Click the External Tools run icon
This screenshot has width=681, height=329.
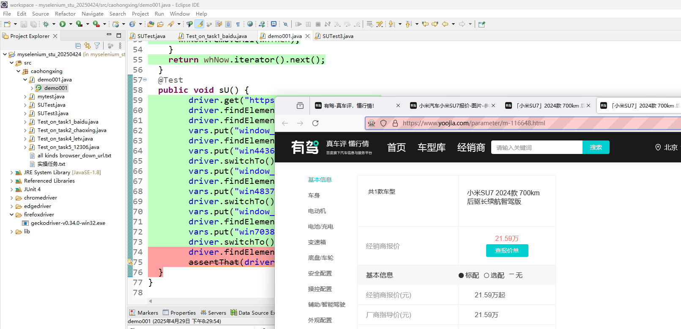(x=96, y=24)
